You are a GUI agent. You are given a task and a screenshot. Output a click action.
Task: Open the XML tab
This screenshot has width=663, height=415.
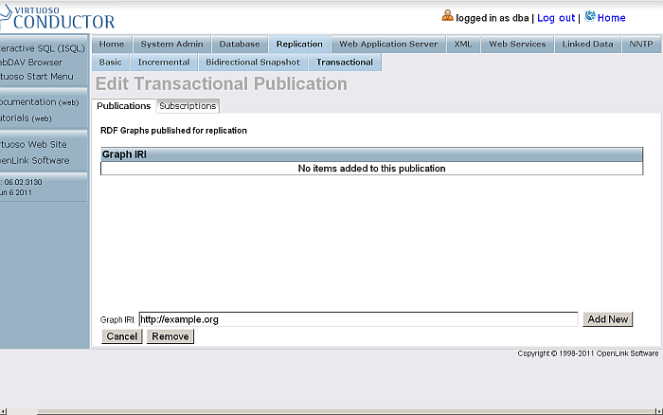[x=462, y=45]
